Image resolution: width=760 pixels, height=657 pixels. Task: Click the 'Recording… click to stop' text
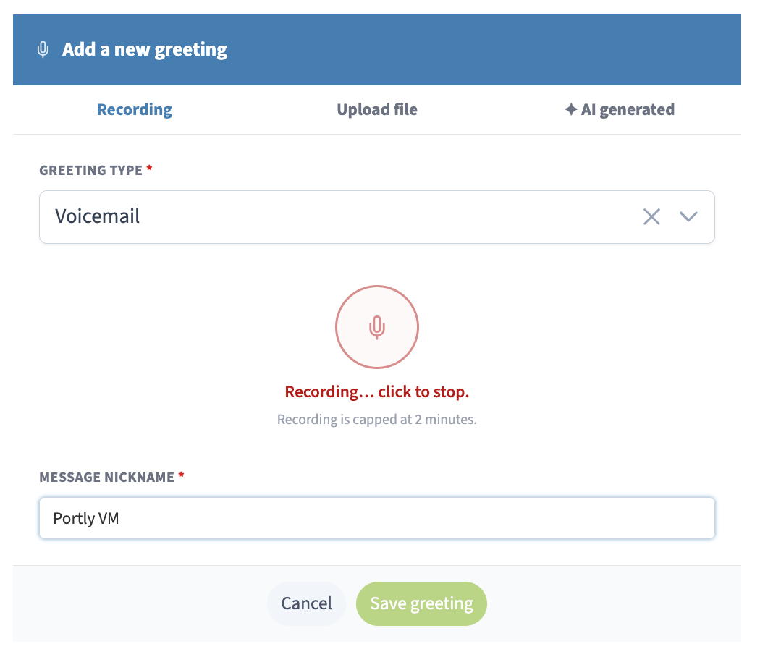(x=376, y=391)
